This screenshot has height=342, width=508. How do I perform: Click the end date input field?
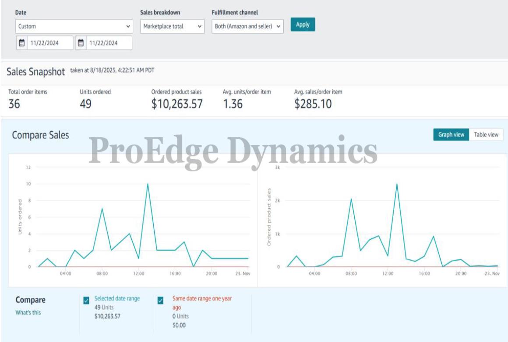[109, 43]
